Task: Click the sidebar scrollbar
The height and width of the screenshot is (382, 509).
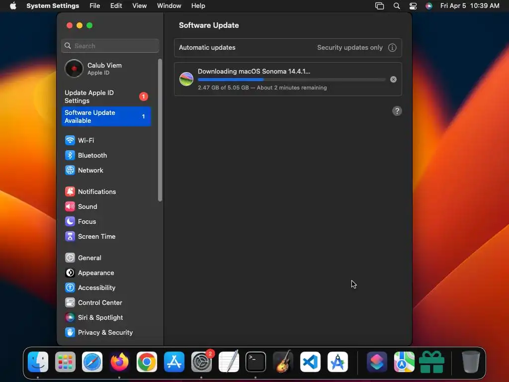Action: (160, 130)
